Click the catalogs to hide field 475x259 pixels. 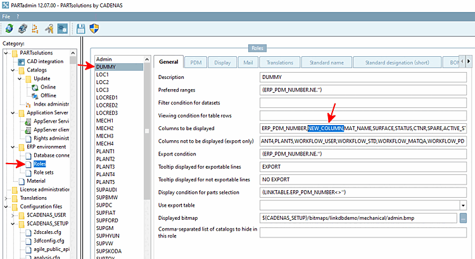[363, 232]
